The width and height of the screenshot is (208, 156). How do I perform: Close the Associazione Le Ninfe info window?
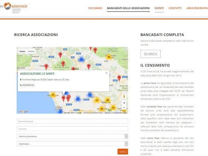[x=106, y=73]
